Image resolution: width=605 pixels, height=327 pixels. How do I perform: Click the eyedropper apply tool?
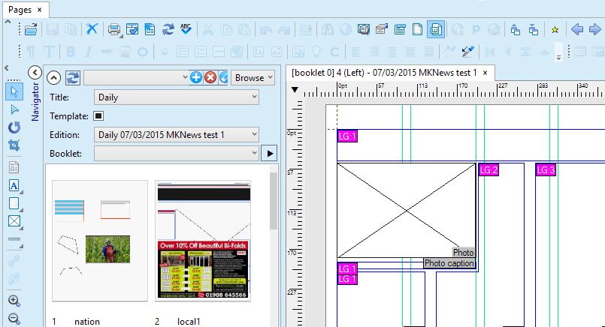coord(467,51)
